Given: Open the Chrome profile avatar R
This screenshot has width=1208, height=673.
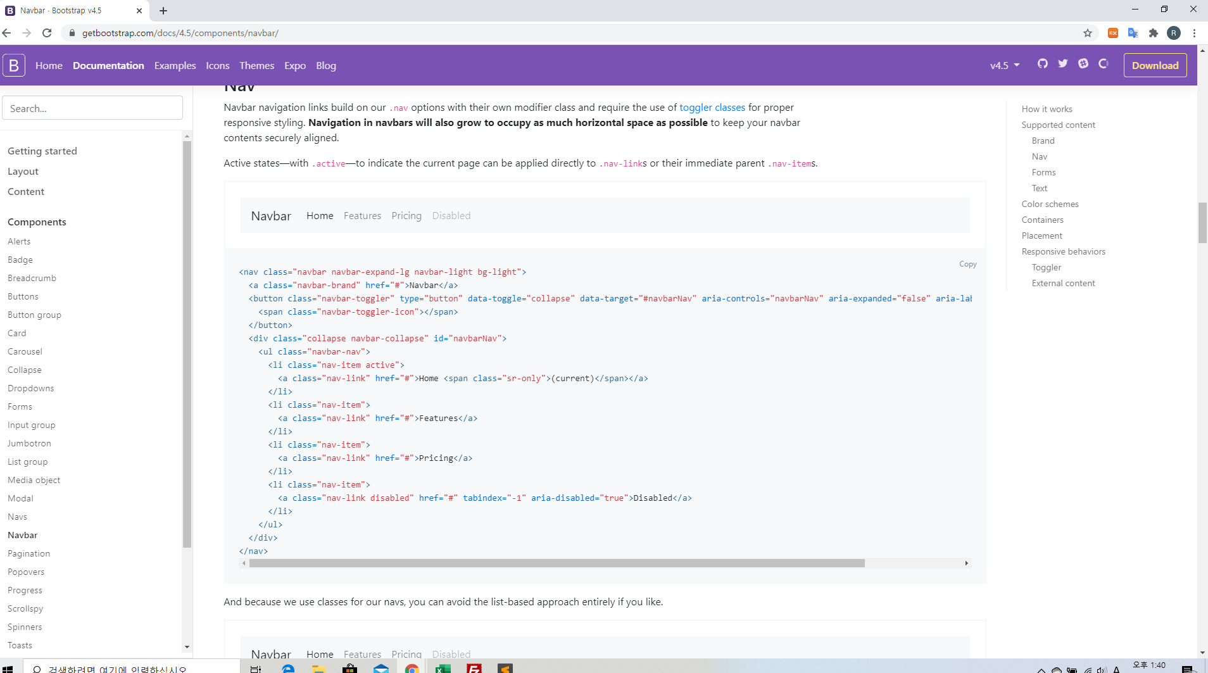Looking at the screenshot, I should [x=1174, y=33].
